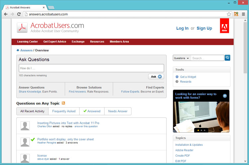Click the home icon beside Answers
249x165 pixels.
tap(18, 50)
